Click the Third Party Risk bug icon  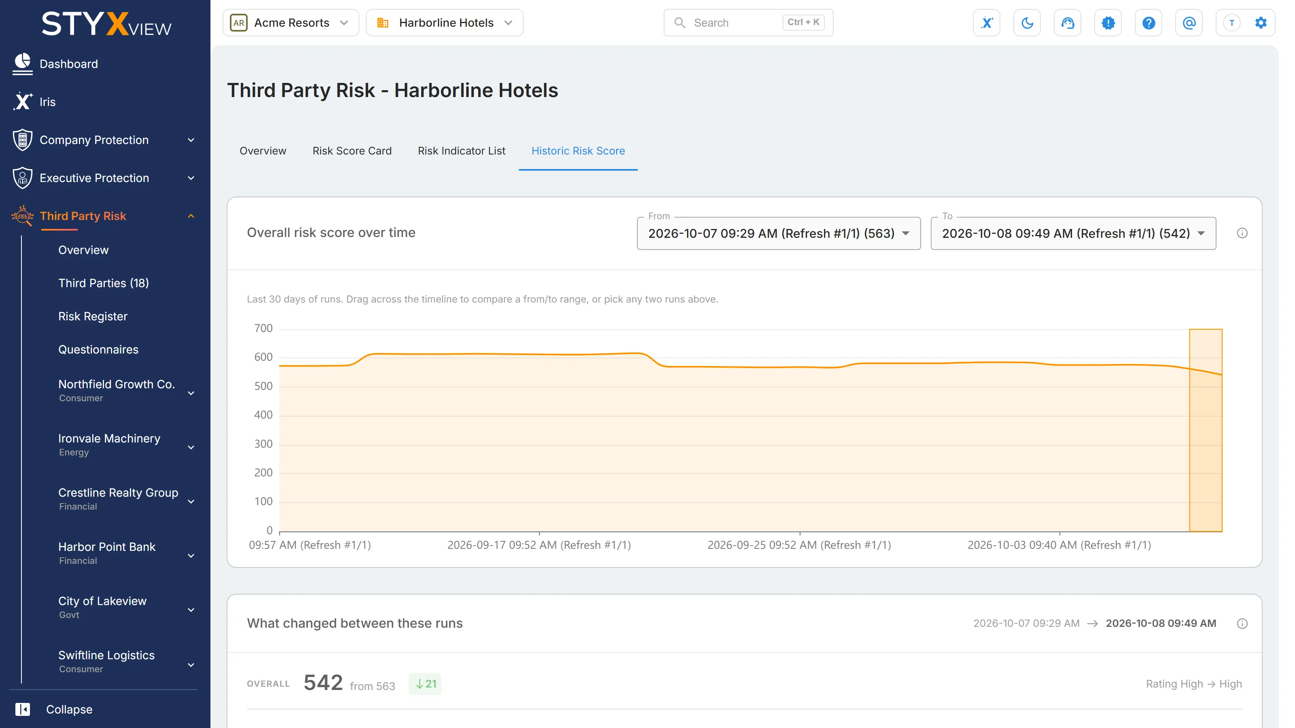coord(23,216)
